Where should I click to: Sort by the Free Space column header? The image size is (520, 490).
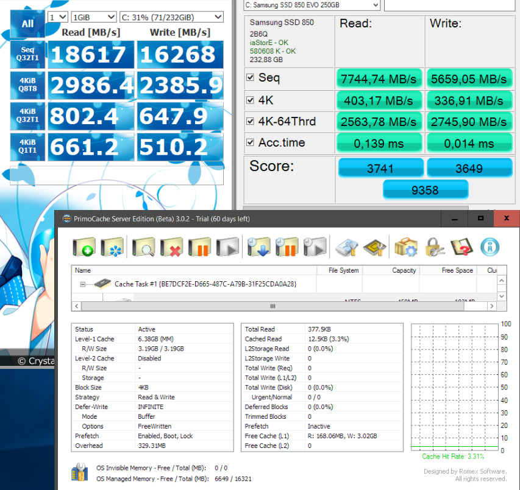tap(448, 270)
